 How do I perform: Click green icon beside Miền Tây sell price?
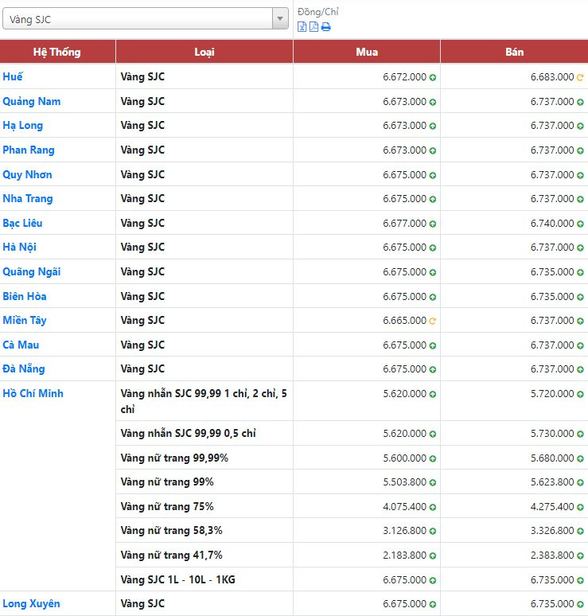tap(580, 321)
